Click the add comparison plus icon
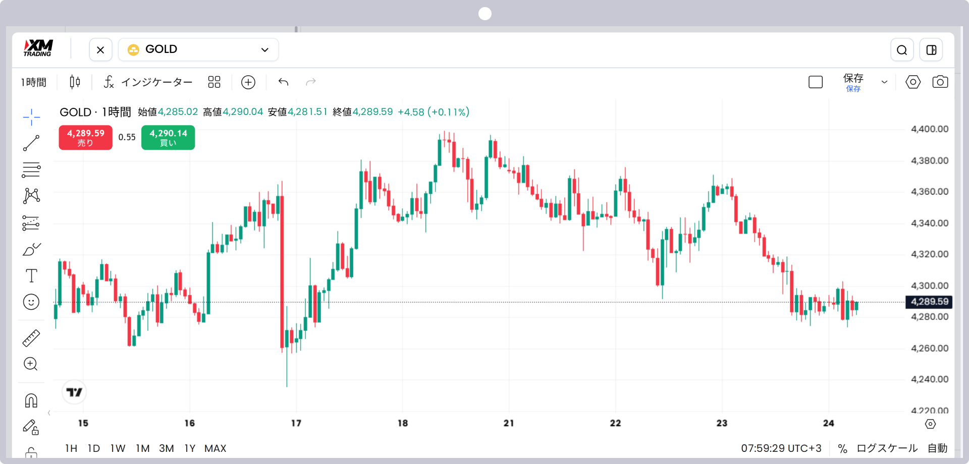The image size is (969, 464). pyautogui.click(x=248, y=82)
